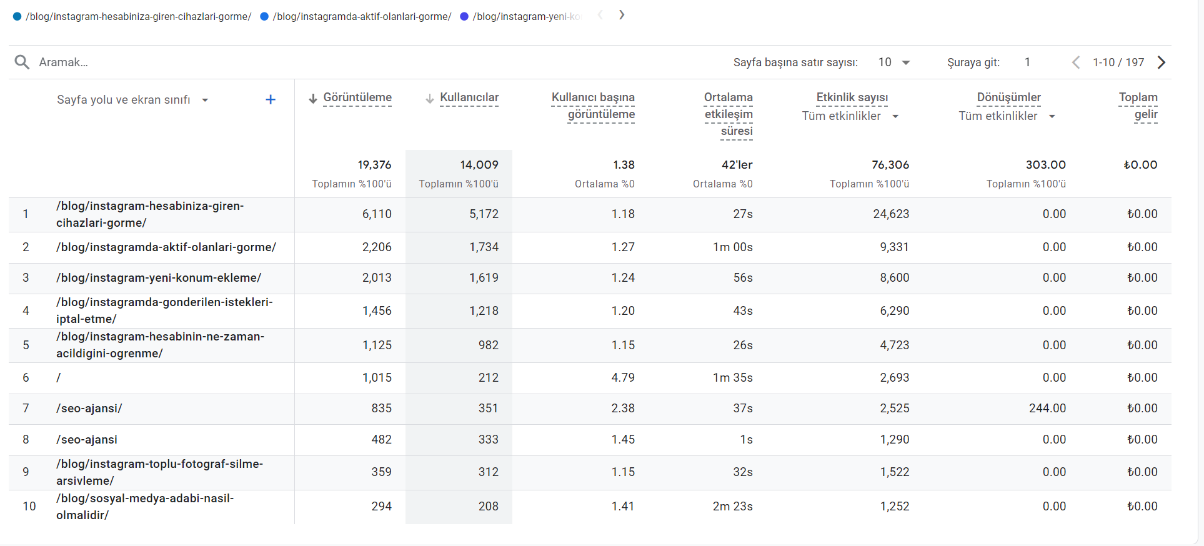The width and height of the screenshot is (1204, 546).
Task: Select the /blog/instagram-yeni-konum-ekleme/ row path
Action: [x=159, y=278]
